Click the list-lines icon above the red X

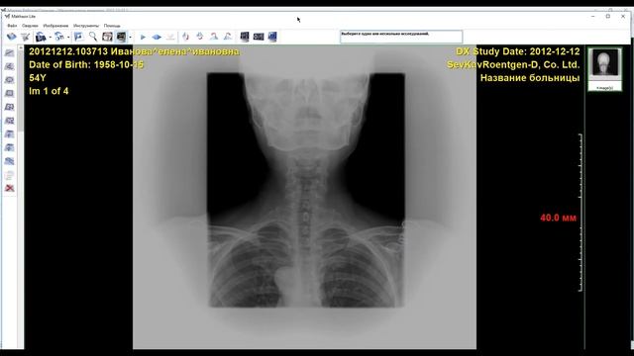[9, 175]
